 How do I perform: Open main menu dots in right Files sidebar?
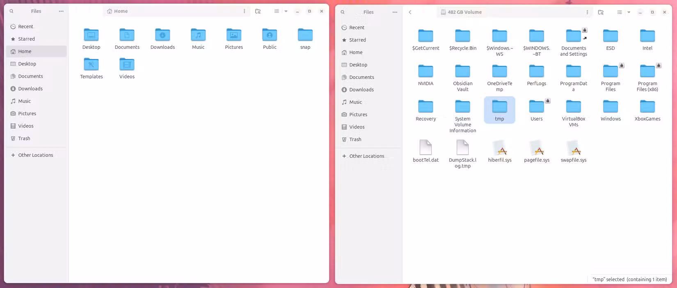click(x=395, y=12)
